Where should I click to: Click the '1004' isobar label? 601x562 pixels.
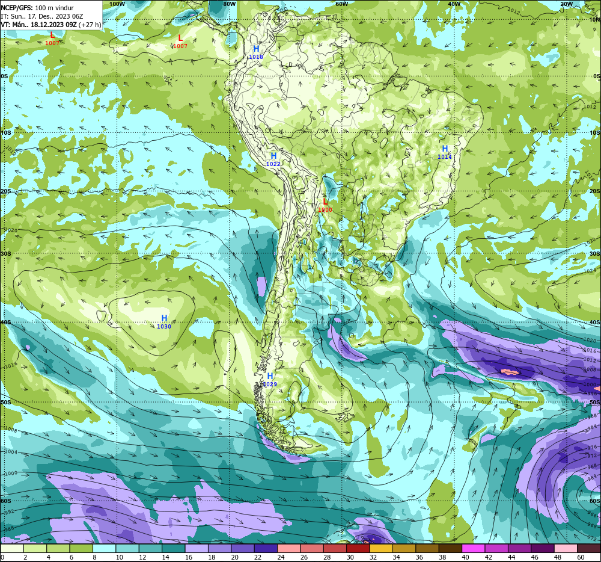[11, 452]
